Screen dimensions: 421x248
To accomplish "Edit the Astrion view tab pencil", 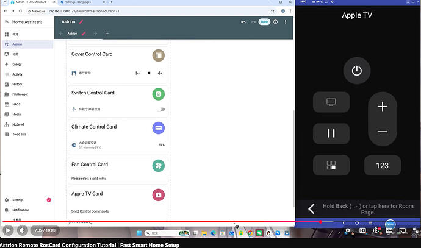I will [x=84, y=34].
